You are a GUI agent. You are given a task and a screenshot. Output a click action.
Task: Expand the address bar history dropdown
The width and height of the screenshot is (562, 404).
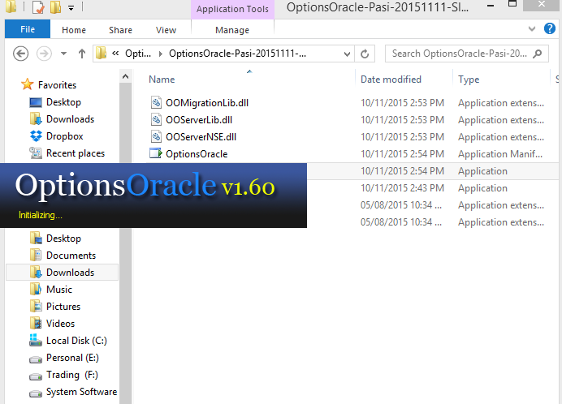[x=347, y=54]
